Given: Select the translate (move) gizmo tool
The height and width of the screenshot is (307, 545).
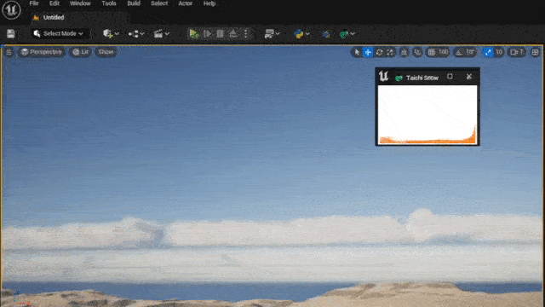Looking at the screenshot, I should [x=368, y=52].
